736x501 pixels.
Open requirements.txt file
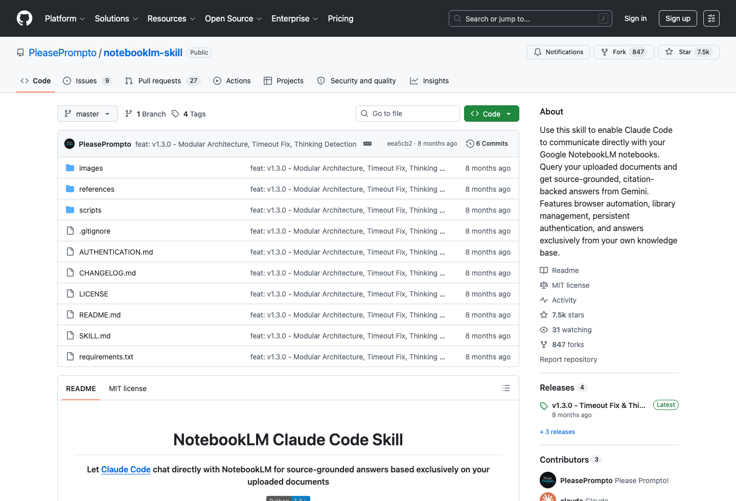coord(106,357)
